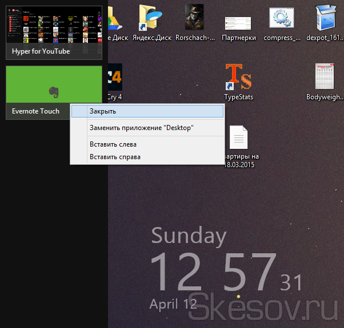Select Заменить приложение "Desktop" menu entry
The width and height of the screenshot is (344, 328).
coord(141,128)
